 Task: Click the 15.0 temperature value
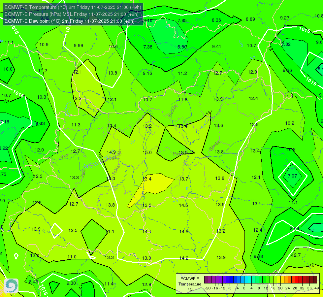147,152
